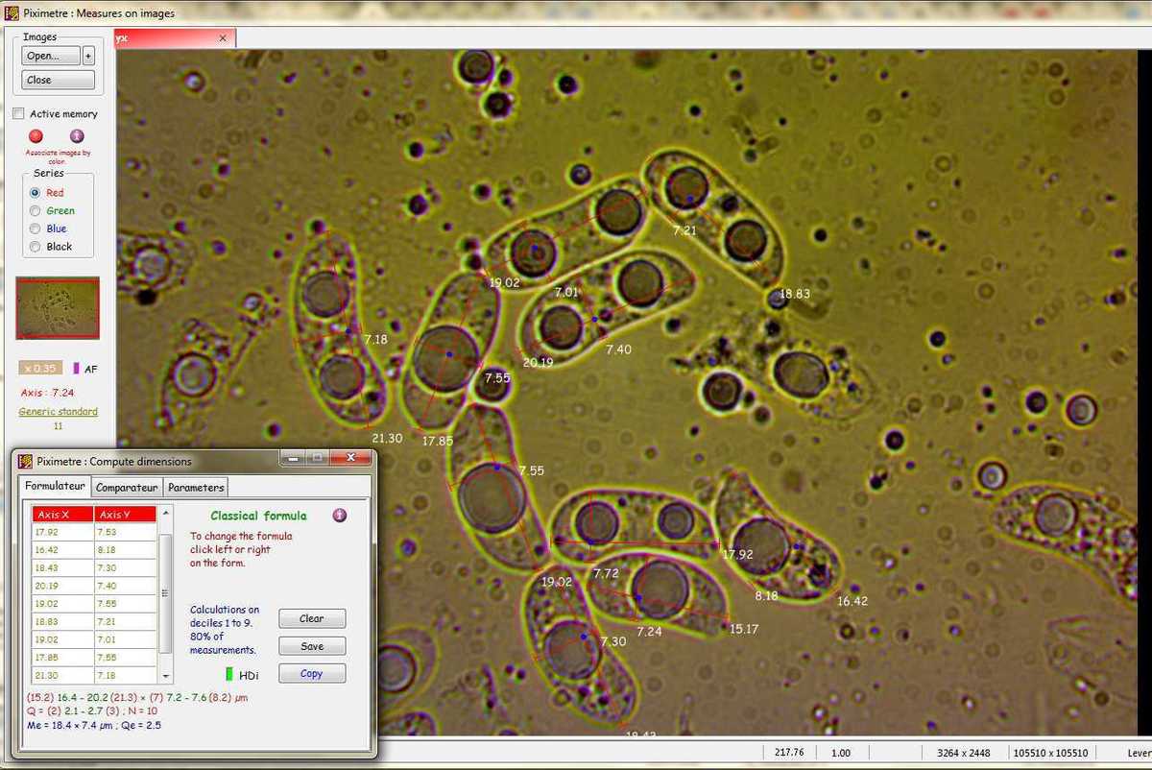Open the purple info icon under Active memory
Viewport: 1152px width, 770px height.
click(x=78, y=136)
